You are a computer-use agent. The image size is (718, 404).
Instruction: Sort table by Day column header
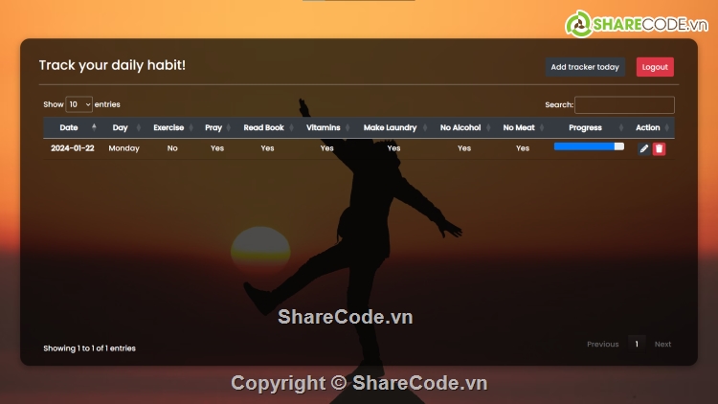click(123, 127)
